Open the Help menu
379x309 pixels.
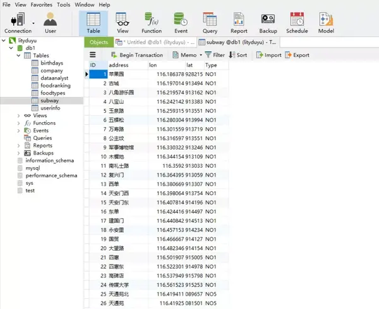click(104, 4)
